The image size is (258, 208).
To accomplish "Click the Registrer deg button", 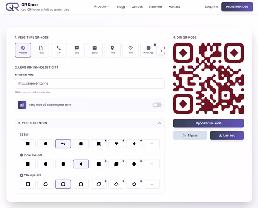I will tap(237, 6).
